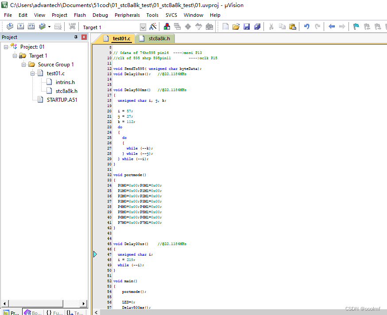Click the Paste toolbar icon

click(x=293, y=26)
